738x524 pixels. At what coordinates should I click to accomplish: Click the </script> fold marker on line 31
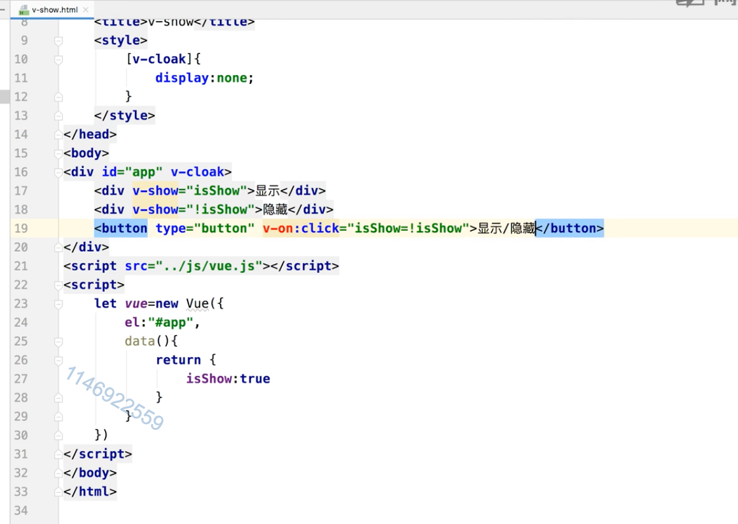[x=59, y=455]
